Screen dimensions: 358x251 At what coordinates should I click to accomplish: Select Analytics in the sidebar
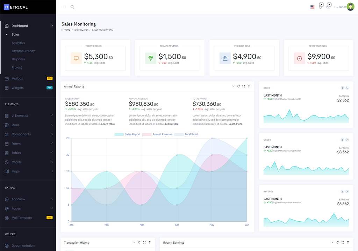[x=18, y=43]
